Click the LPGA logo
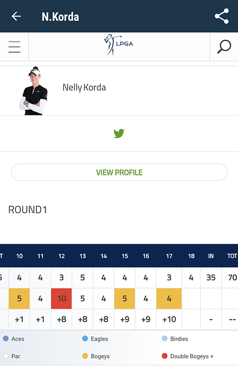Image resolution: width=238 pixels, height=368 pixels. coord(118,45)
